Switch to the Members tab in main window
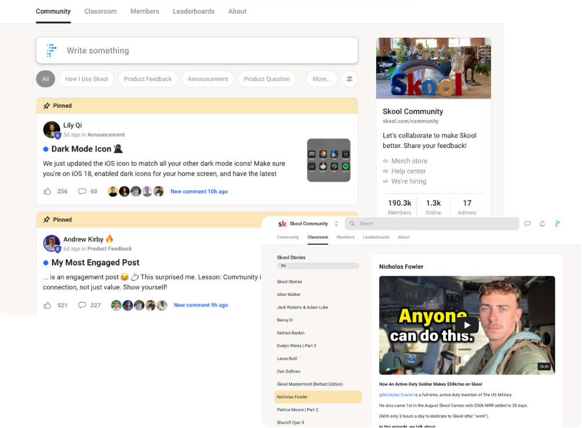582x428 pixels. 145,12
